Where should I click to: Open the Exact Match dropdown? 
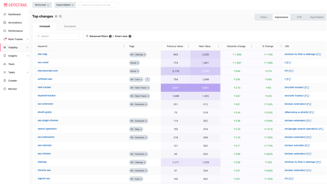tap(65, 5)
